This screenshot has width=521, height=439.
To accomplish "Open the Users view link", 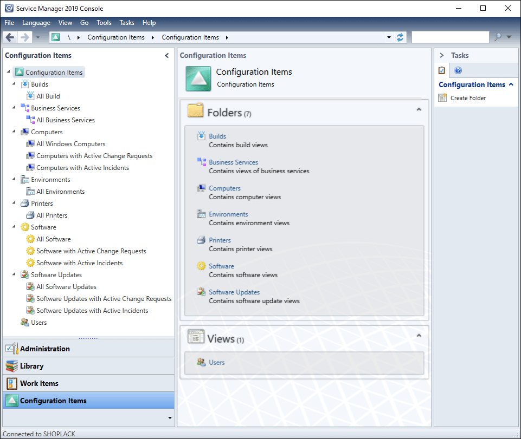I will click(x=217, y=362).
